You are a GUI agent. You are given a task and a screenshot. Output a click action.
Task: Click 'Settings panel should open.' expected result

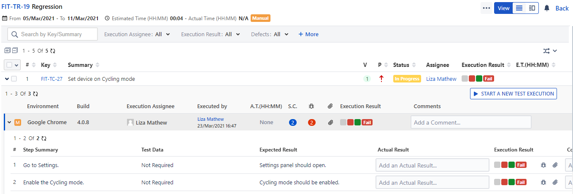click(293, 165)
